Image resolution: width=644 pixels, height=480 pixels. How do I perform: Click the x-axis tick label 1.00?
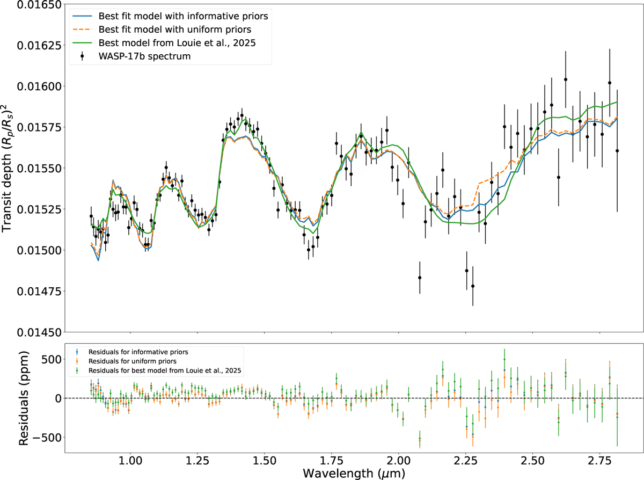click(x=129, y=462)
